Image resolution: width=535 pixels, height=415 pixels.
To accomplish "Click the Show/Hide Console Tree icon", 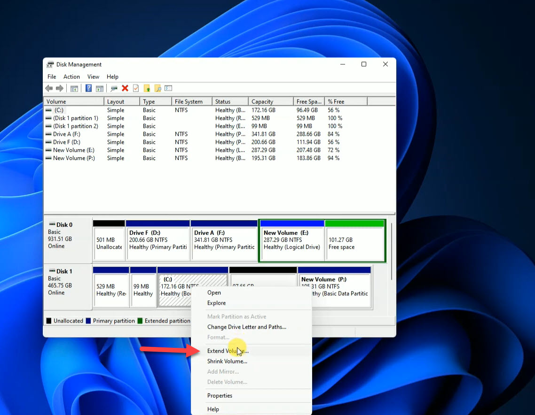I will pos(74,88).
